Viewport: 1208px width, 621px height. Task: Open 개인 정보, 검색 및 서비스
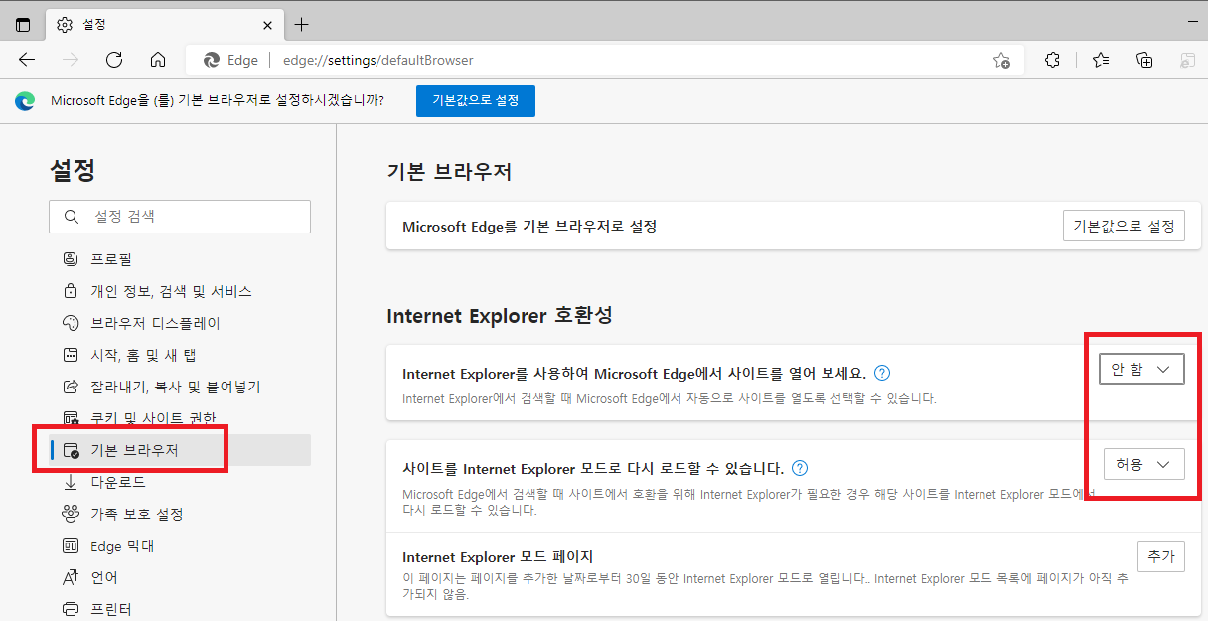click(x=180, y=291)
